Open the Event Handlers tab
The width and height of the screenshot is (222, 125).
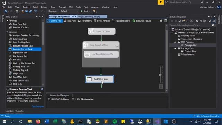(102, 21)
